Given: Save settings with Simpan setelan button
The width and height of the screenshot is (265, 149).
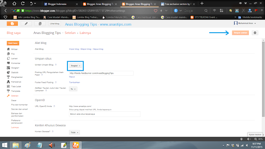Looking at the screenshot, I should [x=240, y=33].
